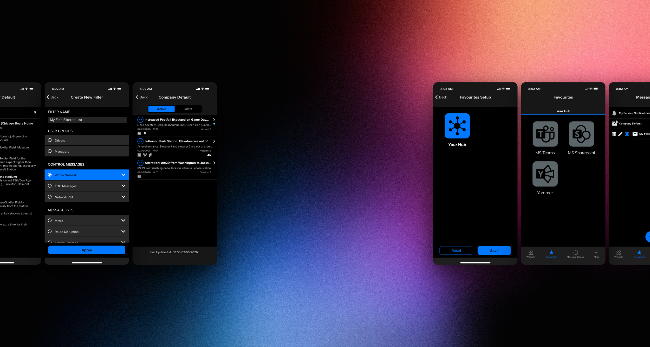This screenshot has height=347, width=650.
Task: Click the NX logo beside Jefferson Park message
Action: (x=140, y=141)
